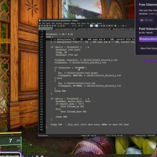Click the Find magnifier toolbar icon
This screenshot has width=157, height=157.
(73, 26)
